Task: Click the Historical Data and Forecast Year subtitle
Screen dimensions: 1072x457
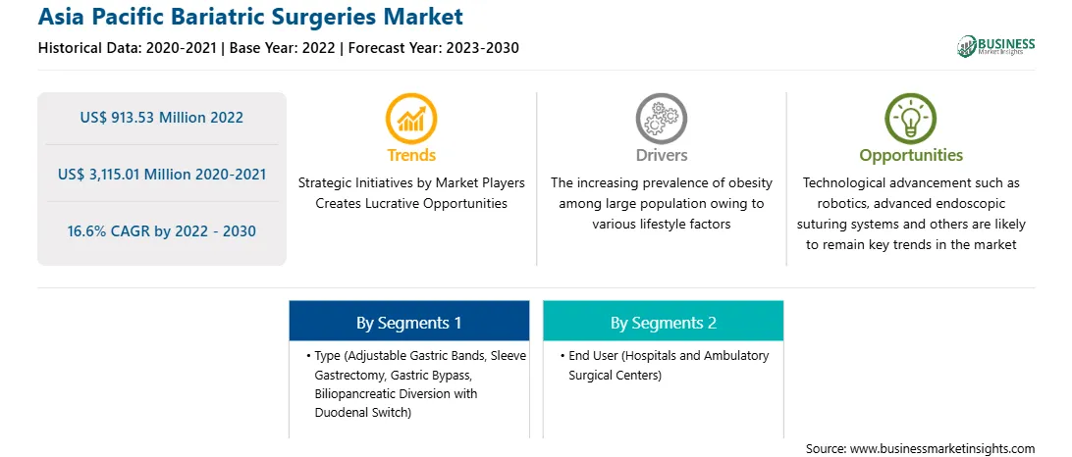Action: 278,48
